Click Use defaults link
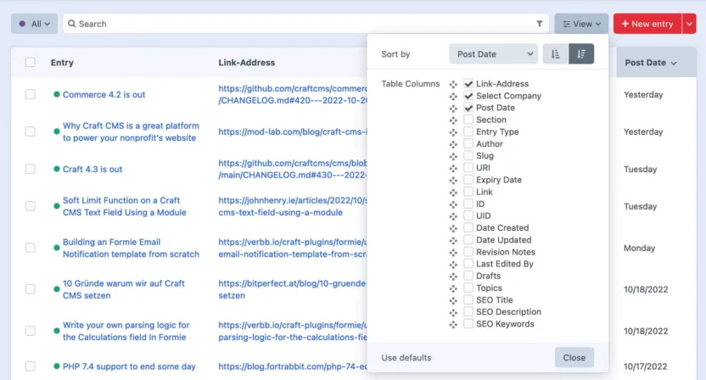706x380 pixels. [406, 357]
